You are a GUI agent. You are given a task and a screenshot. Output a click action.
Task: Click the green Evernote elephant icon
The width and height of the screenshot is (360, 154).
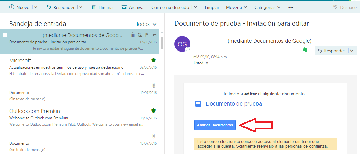pos(305,50)
